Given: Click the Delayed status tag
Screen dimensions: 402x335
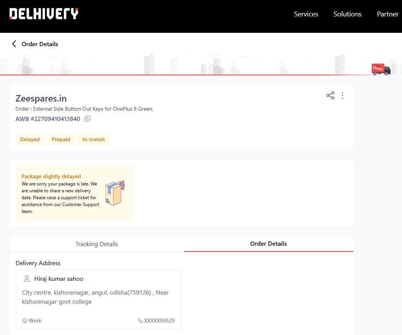Looking at the screenshot, I should (30, 139).
